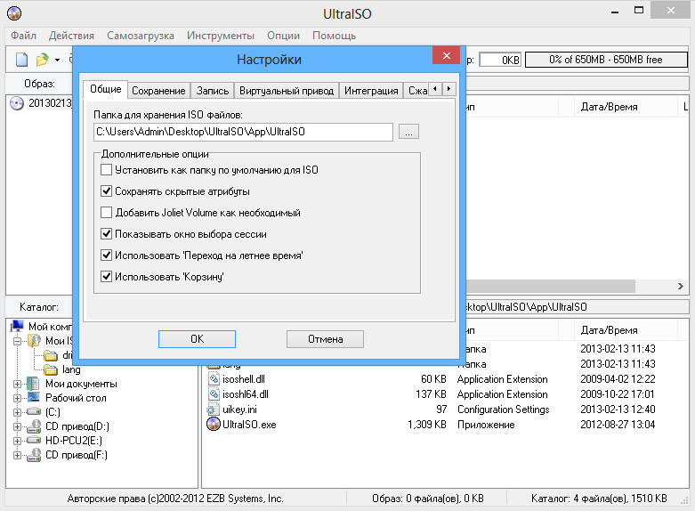
Task: Expand the 'HD-PCU2(E:)' drive node
Action: click(17, 441)
